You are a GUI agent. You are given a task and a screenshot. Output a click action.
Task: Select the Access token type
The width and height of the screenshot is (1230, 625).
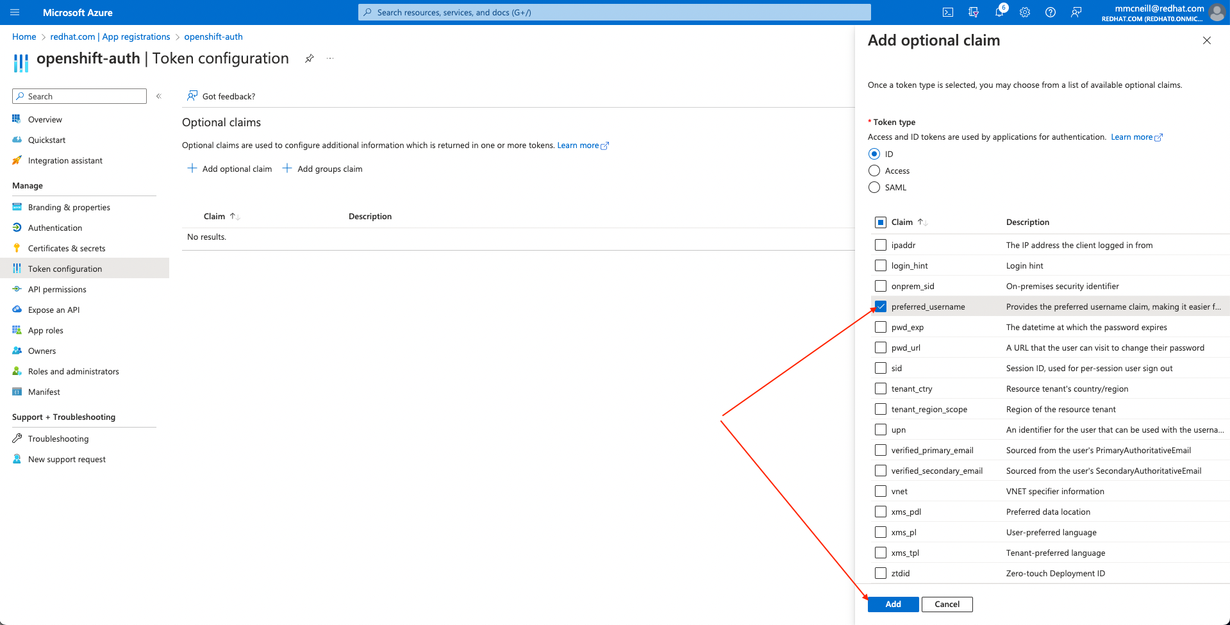[874, 171]
